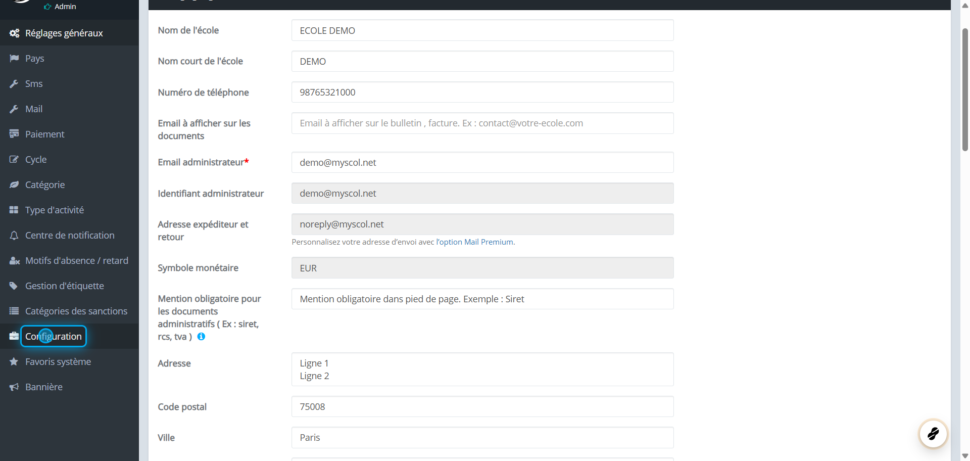This screenshot has width=970, height=461.
Task: Open Centre de notification
Action: tap(69, 235)
